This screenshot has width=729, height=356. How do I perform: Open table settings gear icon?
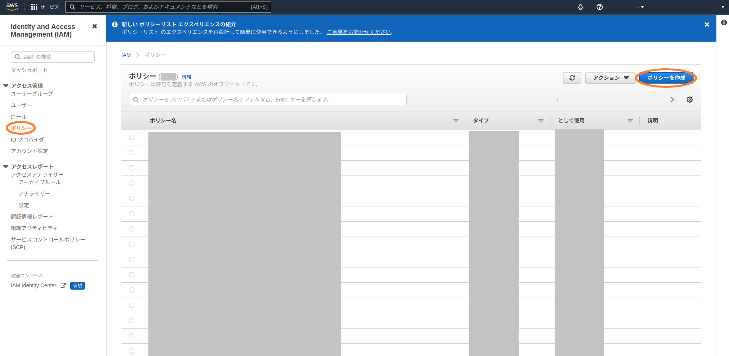(689, 100)
